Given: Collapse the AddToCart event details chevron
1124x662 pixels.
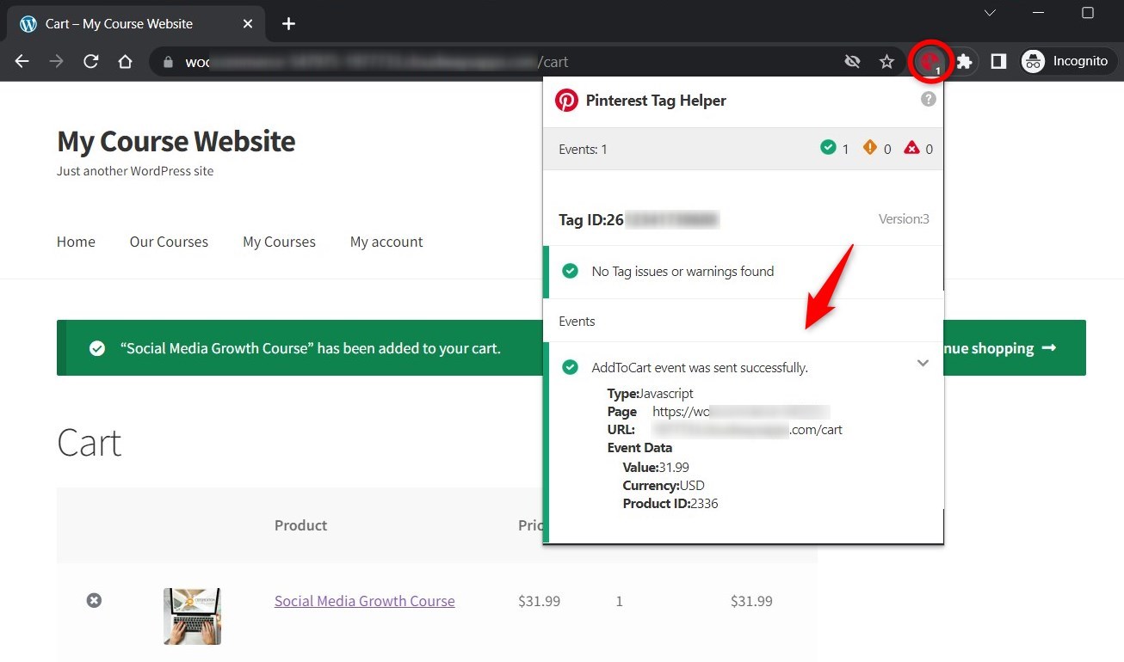Looking at the screenshot, I should pyautogui.click(x=923, y=363).
